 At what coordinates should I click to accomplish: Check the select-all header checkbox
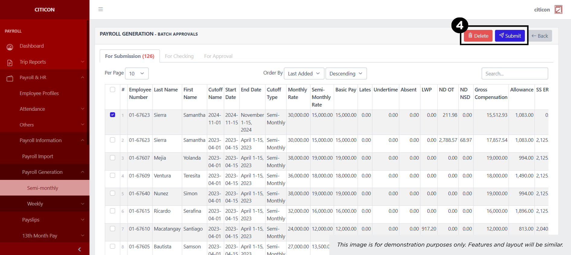113,90
